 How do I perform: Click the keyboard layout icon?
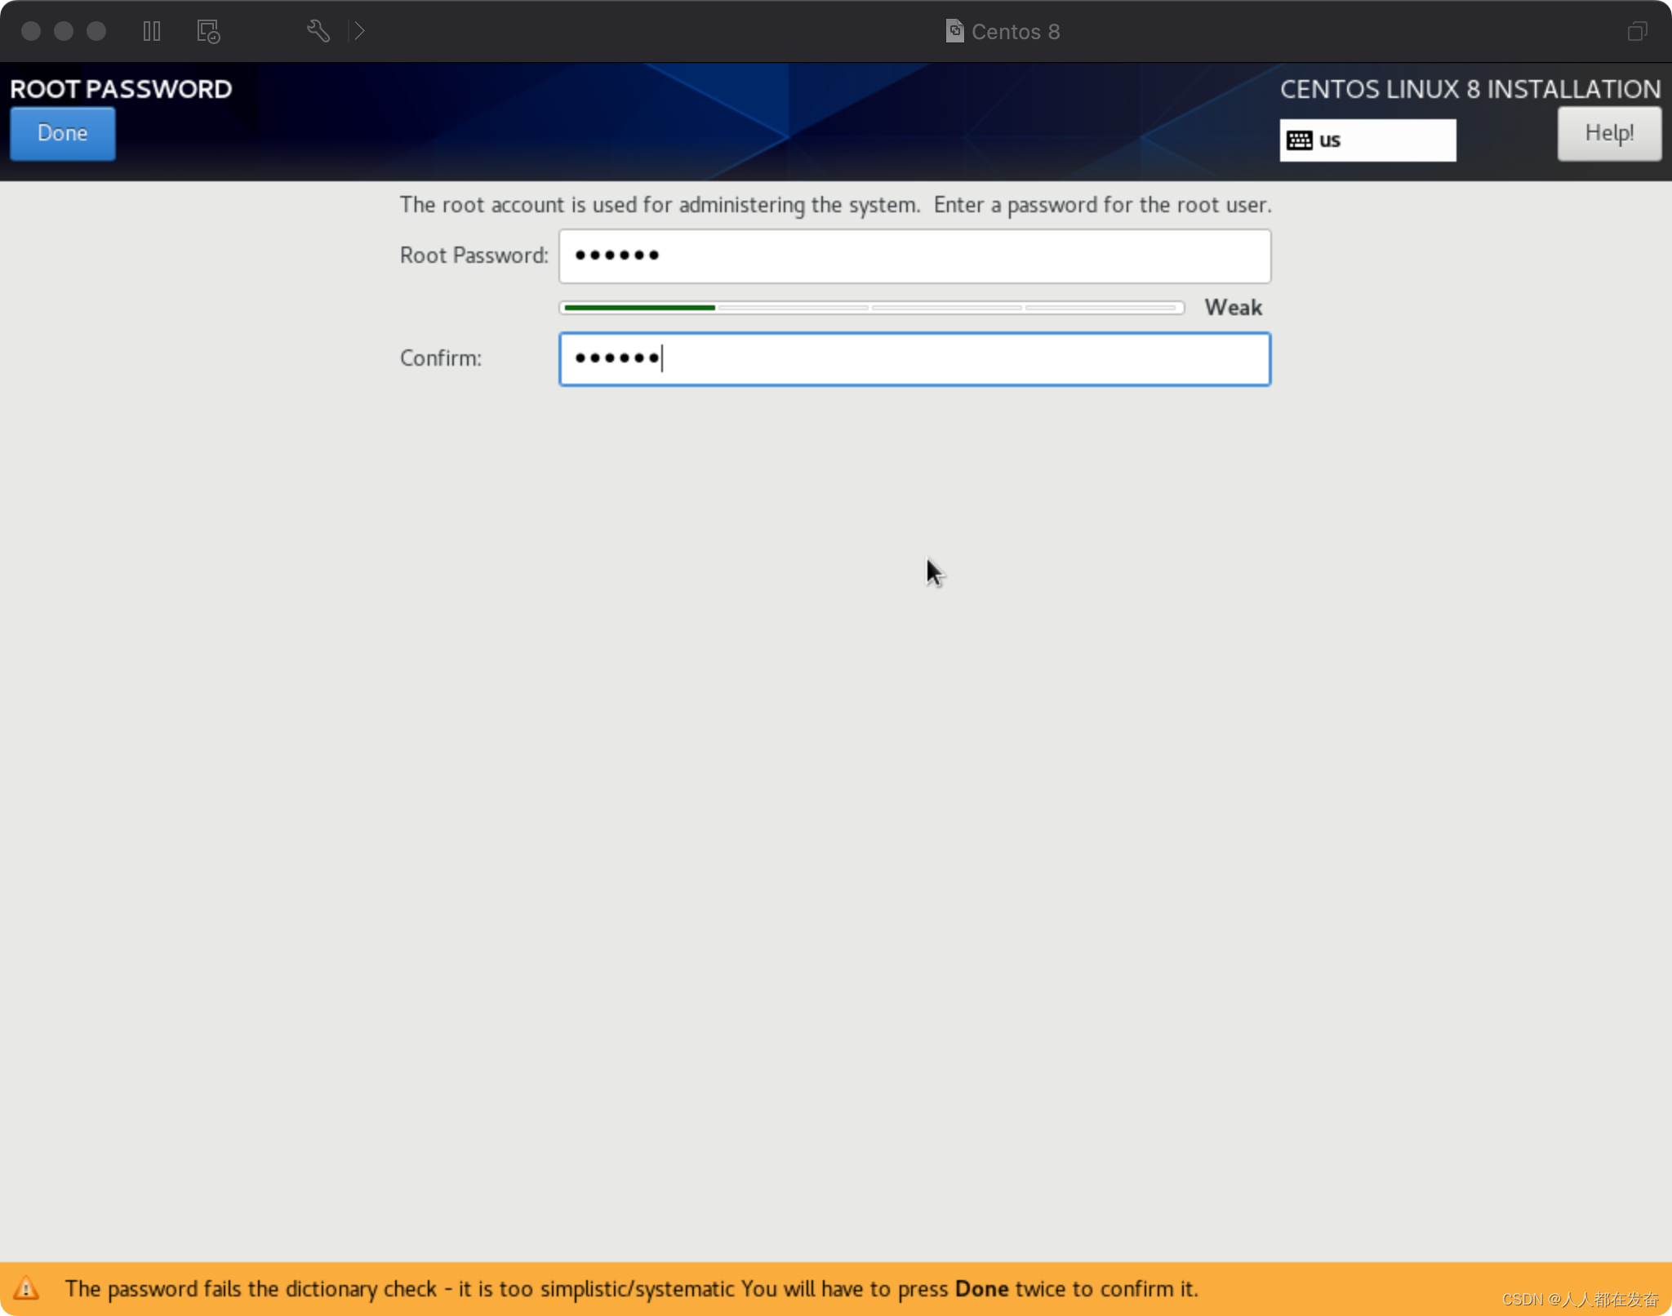pos(1299,140)
